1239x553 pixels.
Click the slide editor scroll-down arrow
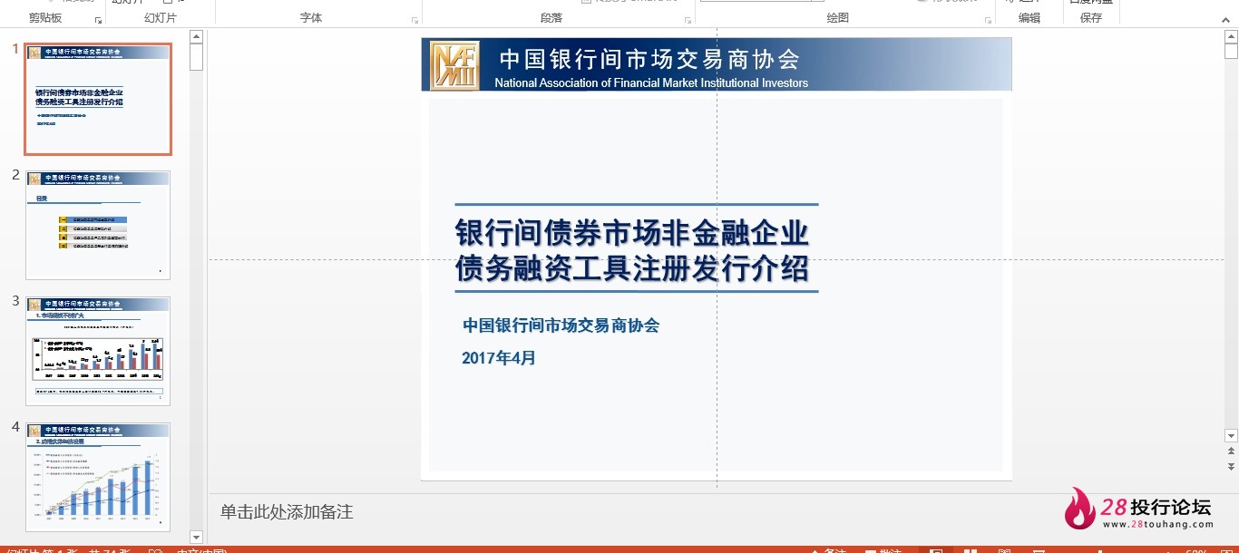[x=1231, y=436]
